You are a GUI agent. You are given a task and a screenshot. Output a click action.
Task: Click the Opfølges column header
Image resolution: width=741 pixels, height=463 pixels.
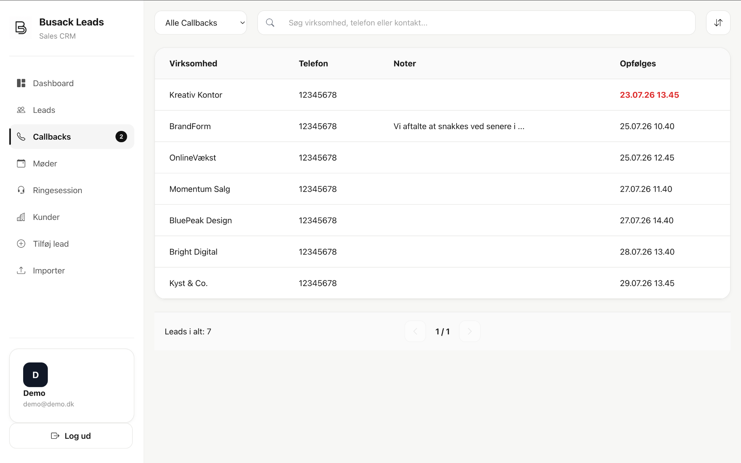point(638,63)
